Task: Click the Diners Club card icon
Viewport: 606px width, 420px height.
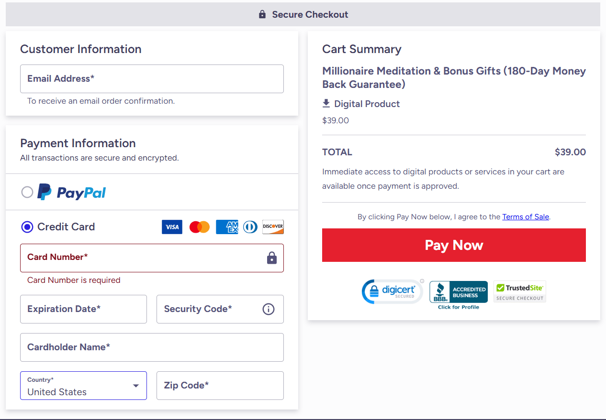Action: tap(250, 227)
